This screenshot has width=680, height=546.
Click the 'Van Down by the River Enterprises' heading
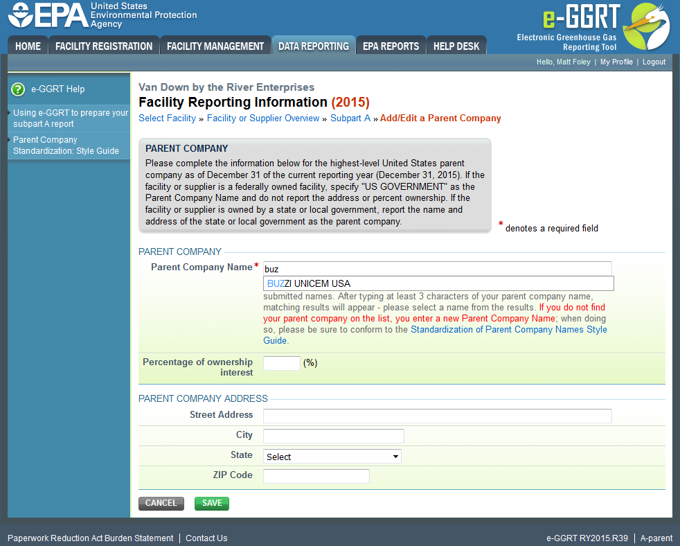(x=226, y=87)
